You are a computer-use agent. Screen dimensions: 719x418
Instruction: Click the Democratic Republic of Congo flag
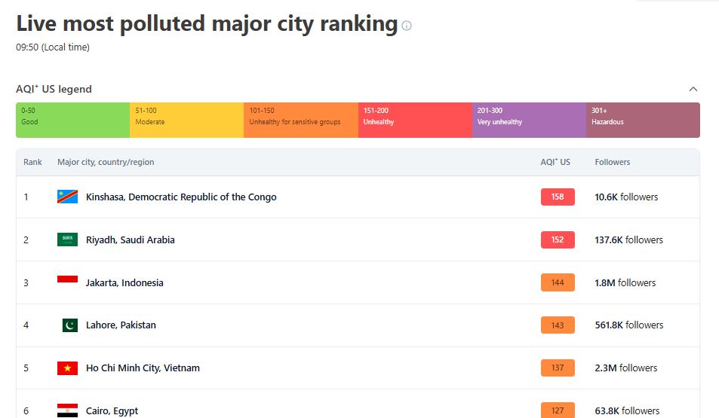[67, 197]
